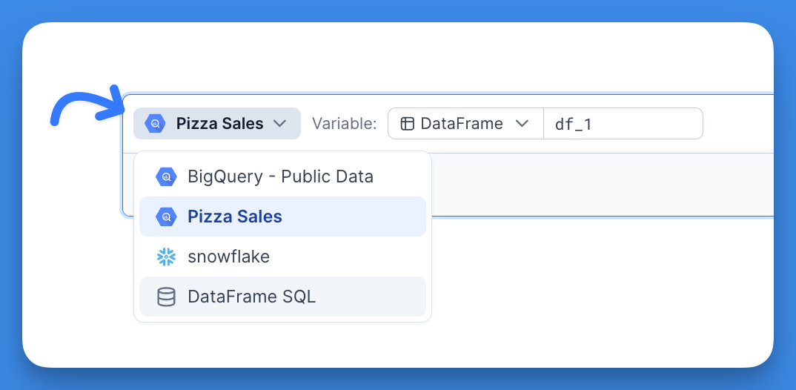Choose DataFrame SQL from the list
Screen dimensions: 796x390
[283, 297]
